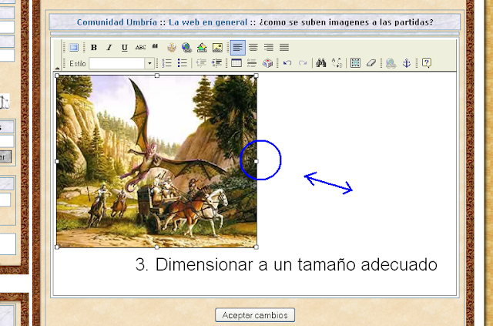Justify the text
Screen dimensions: 493x326
284,48
